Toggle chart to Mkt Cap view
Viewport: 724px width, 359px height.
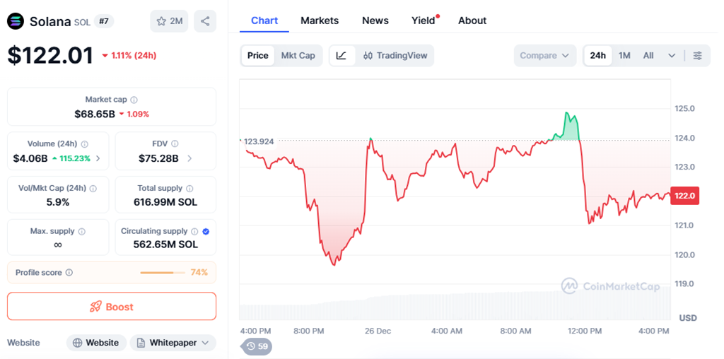(x=298, y=56)
